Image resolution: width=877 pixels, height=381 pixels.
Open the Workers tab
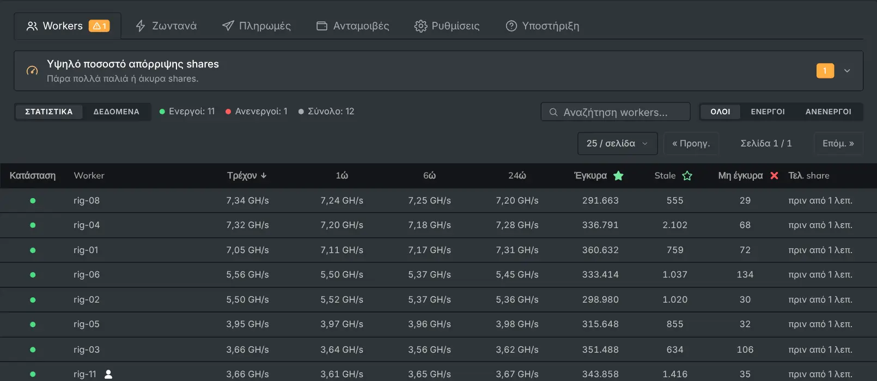click(68, 26)
